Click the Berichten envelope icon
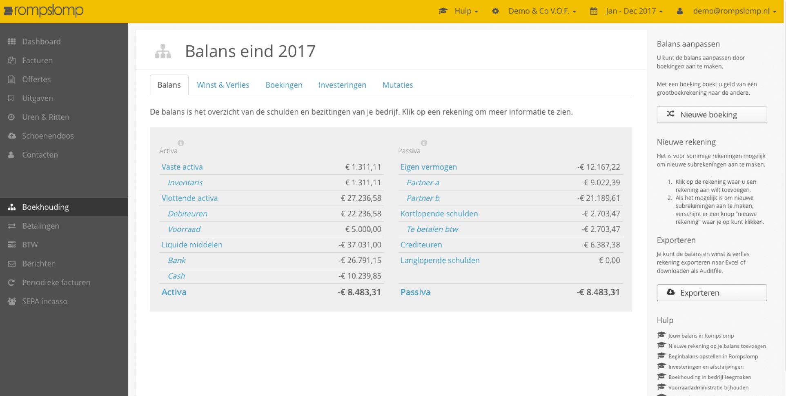 click(12, 264)
